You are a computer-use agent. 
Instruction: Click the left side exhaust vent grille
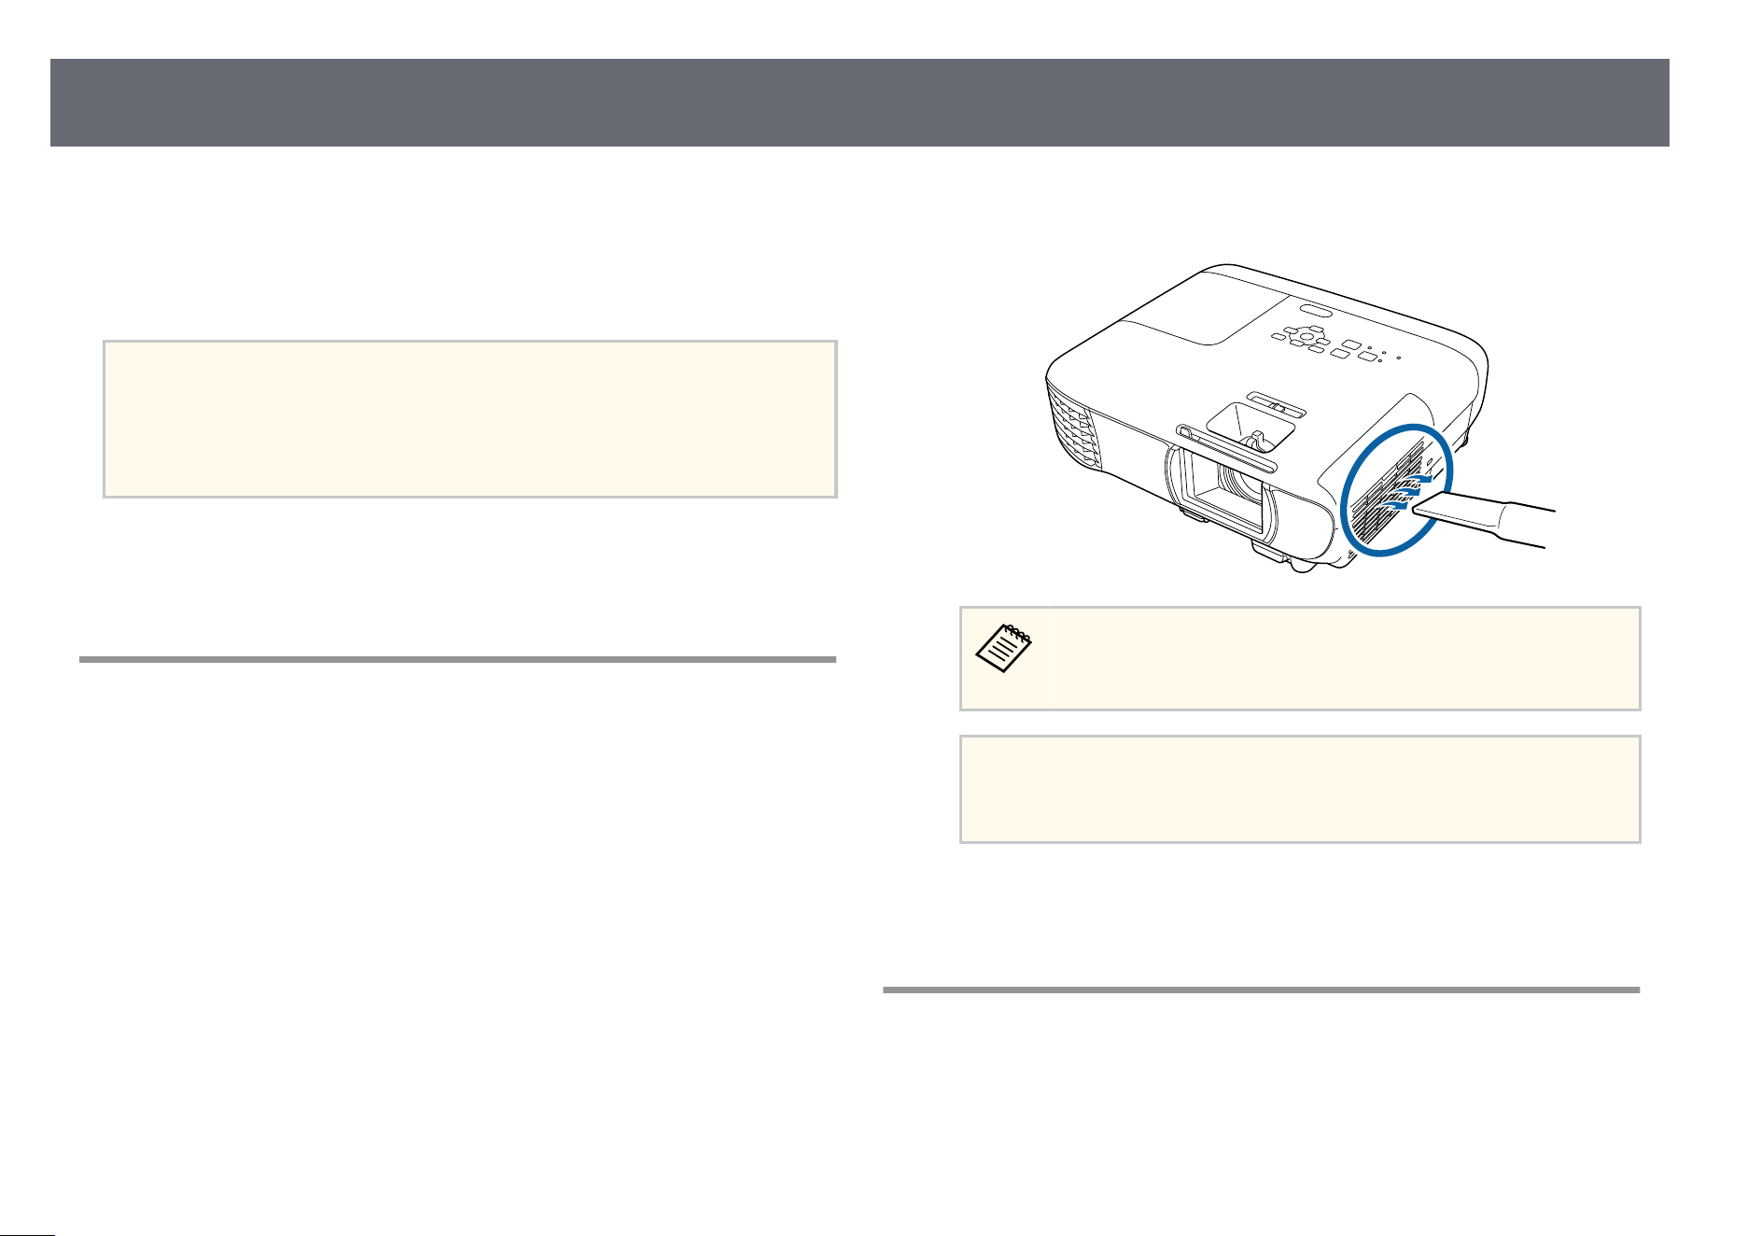click(1072, 427)
